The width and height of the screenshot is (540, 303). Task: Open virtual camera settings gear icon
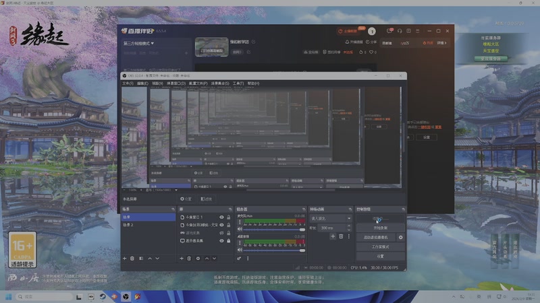(x=400, y=238)
